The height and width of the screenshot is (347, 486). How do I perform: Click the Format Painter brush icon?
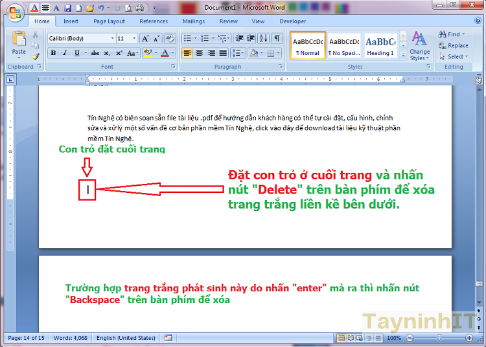pyautogui.click(x=36, y=56)
